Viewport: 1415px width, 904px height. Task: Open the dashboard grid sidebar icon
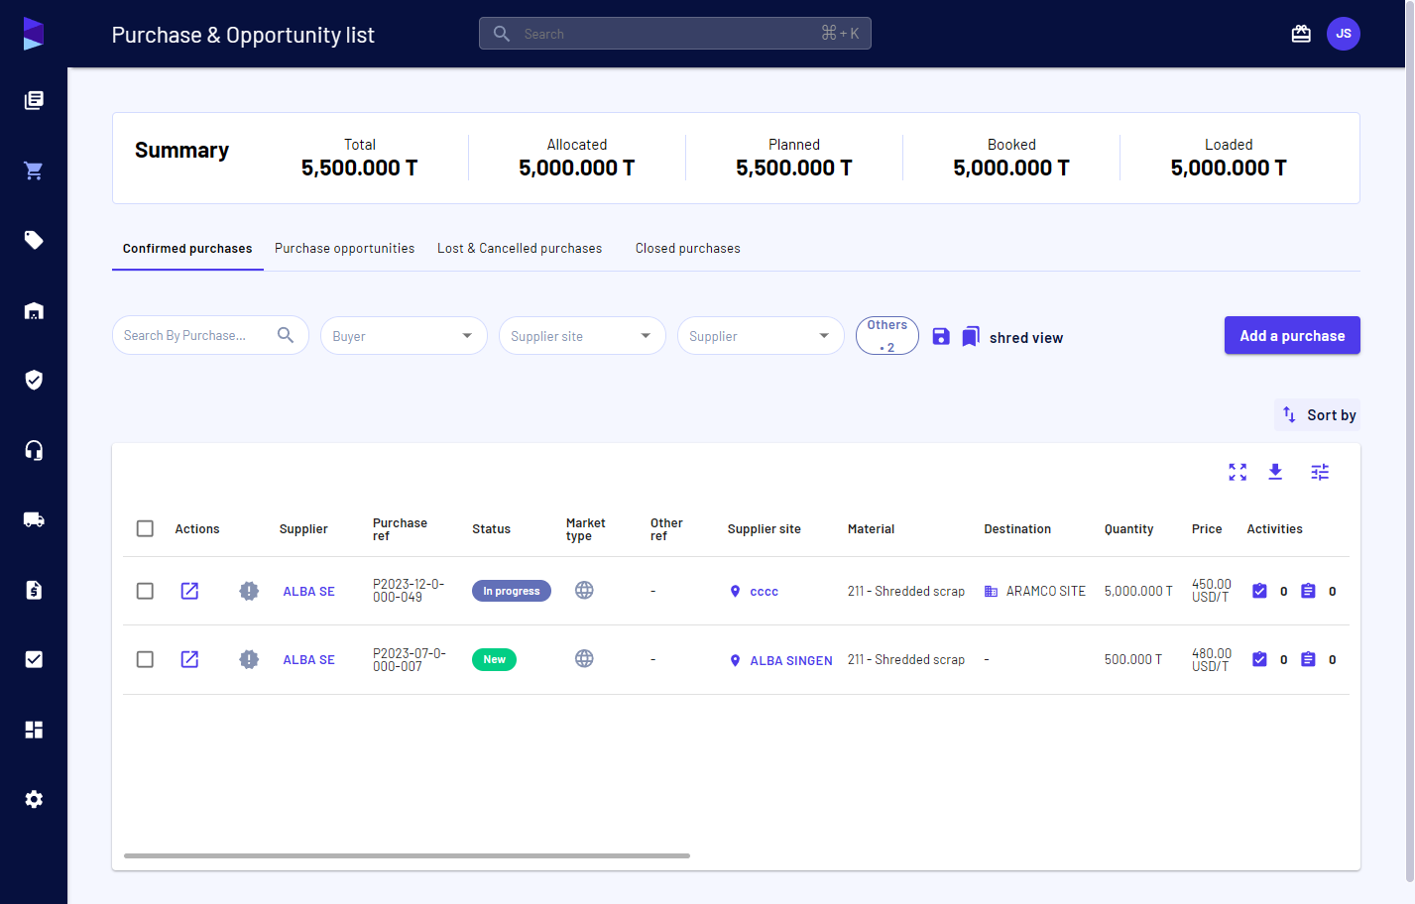pyautogui.click(x=34, y=730)
